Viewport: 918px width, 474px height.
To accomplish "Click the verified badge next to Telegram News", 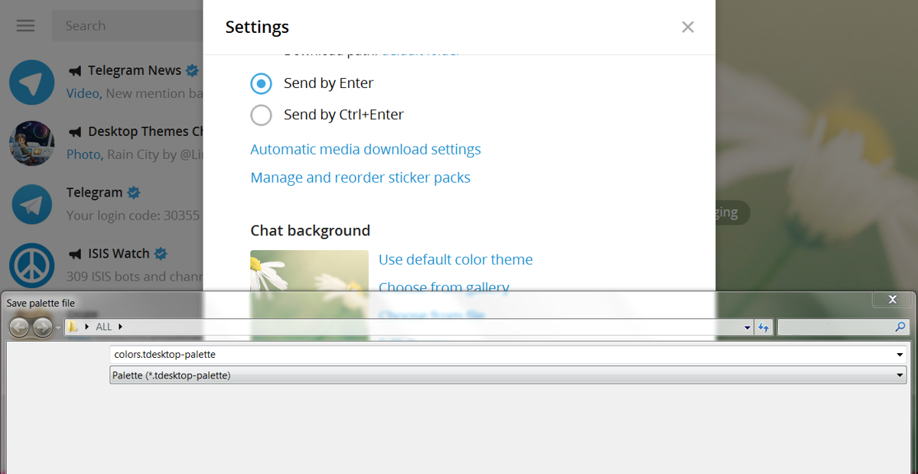I will click(x=192, y=70).
